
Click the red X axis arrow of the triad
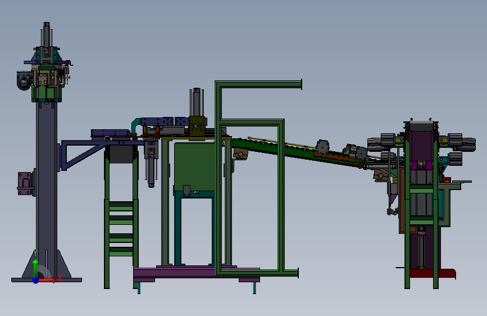47,280
